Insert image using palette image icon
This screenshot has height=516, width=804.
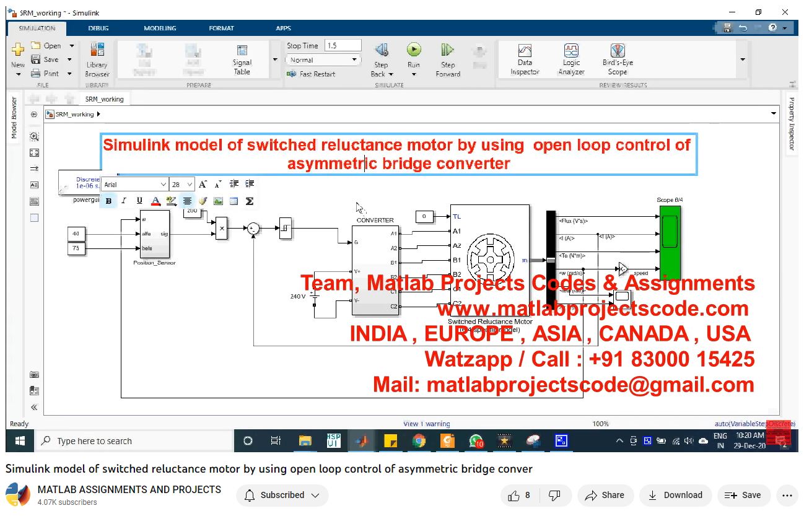(34, 201)
